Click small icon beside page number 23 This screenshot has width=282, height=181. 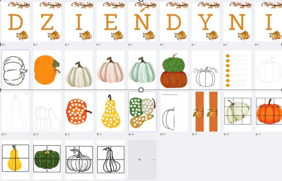tap(130, 134)
